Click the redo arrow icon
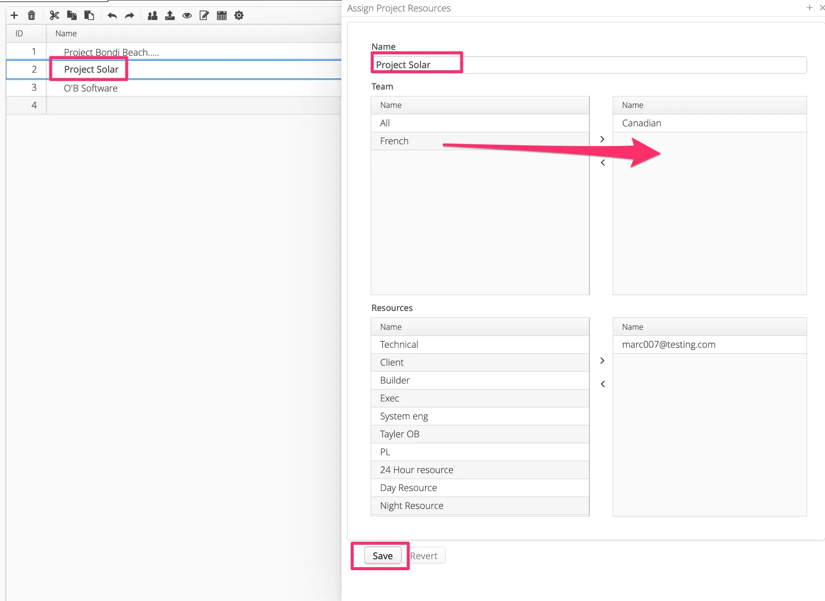Screen dimensions: 825x601 [x=130, y=15]
